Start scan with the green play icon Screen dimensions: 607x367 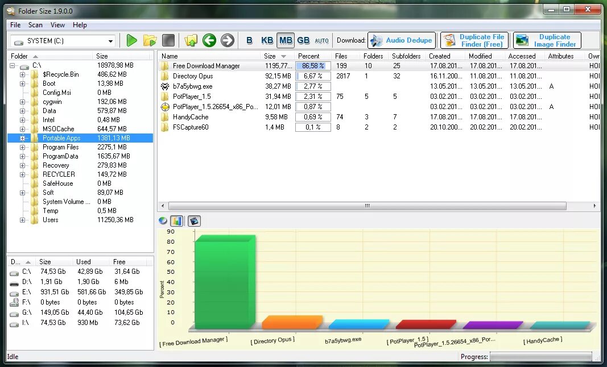(131, 40)
